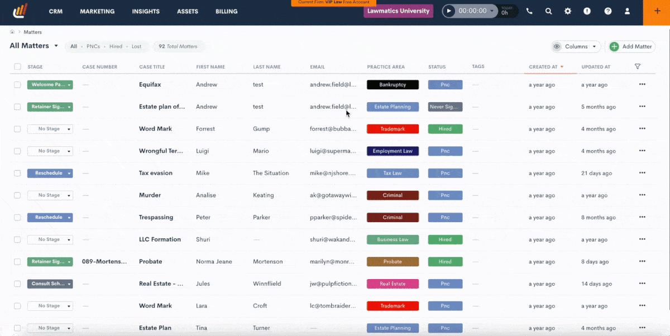Select the LLC Formation row checkbox

point(17,239)
